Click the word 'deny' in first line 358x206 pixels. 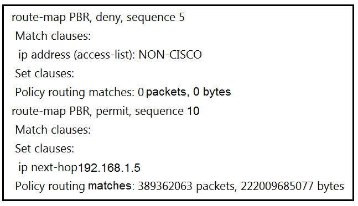109,18
